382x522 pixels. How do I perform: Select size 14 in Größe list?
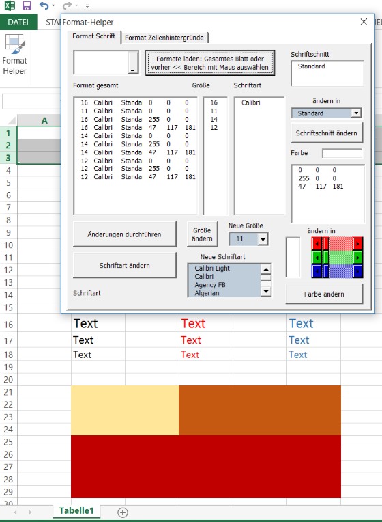(x=214, y=119)
